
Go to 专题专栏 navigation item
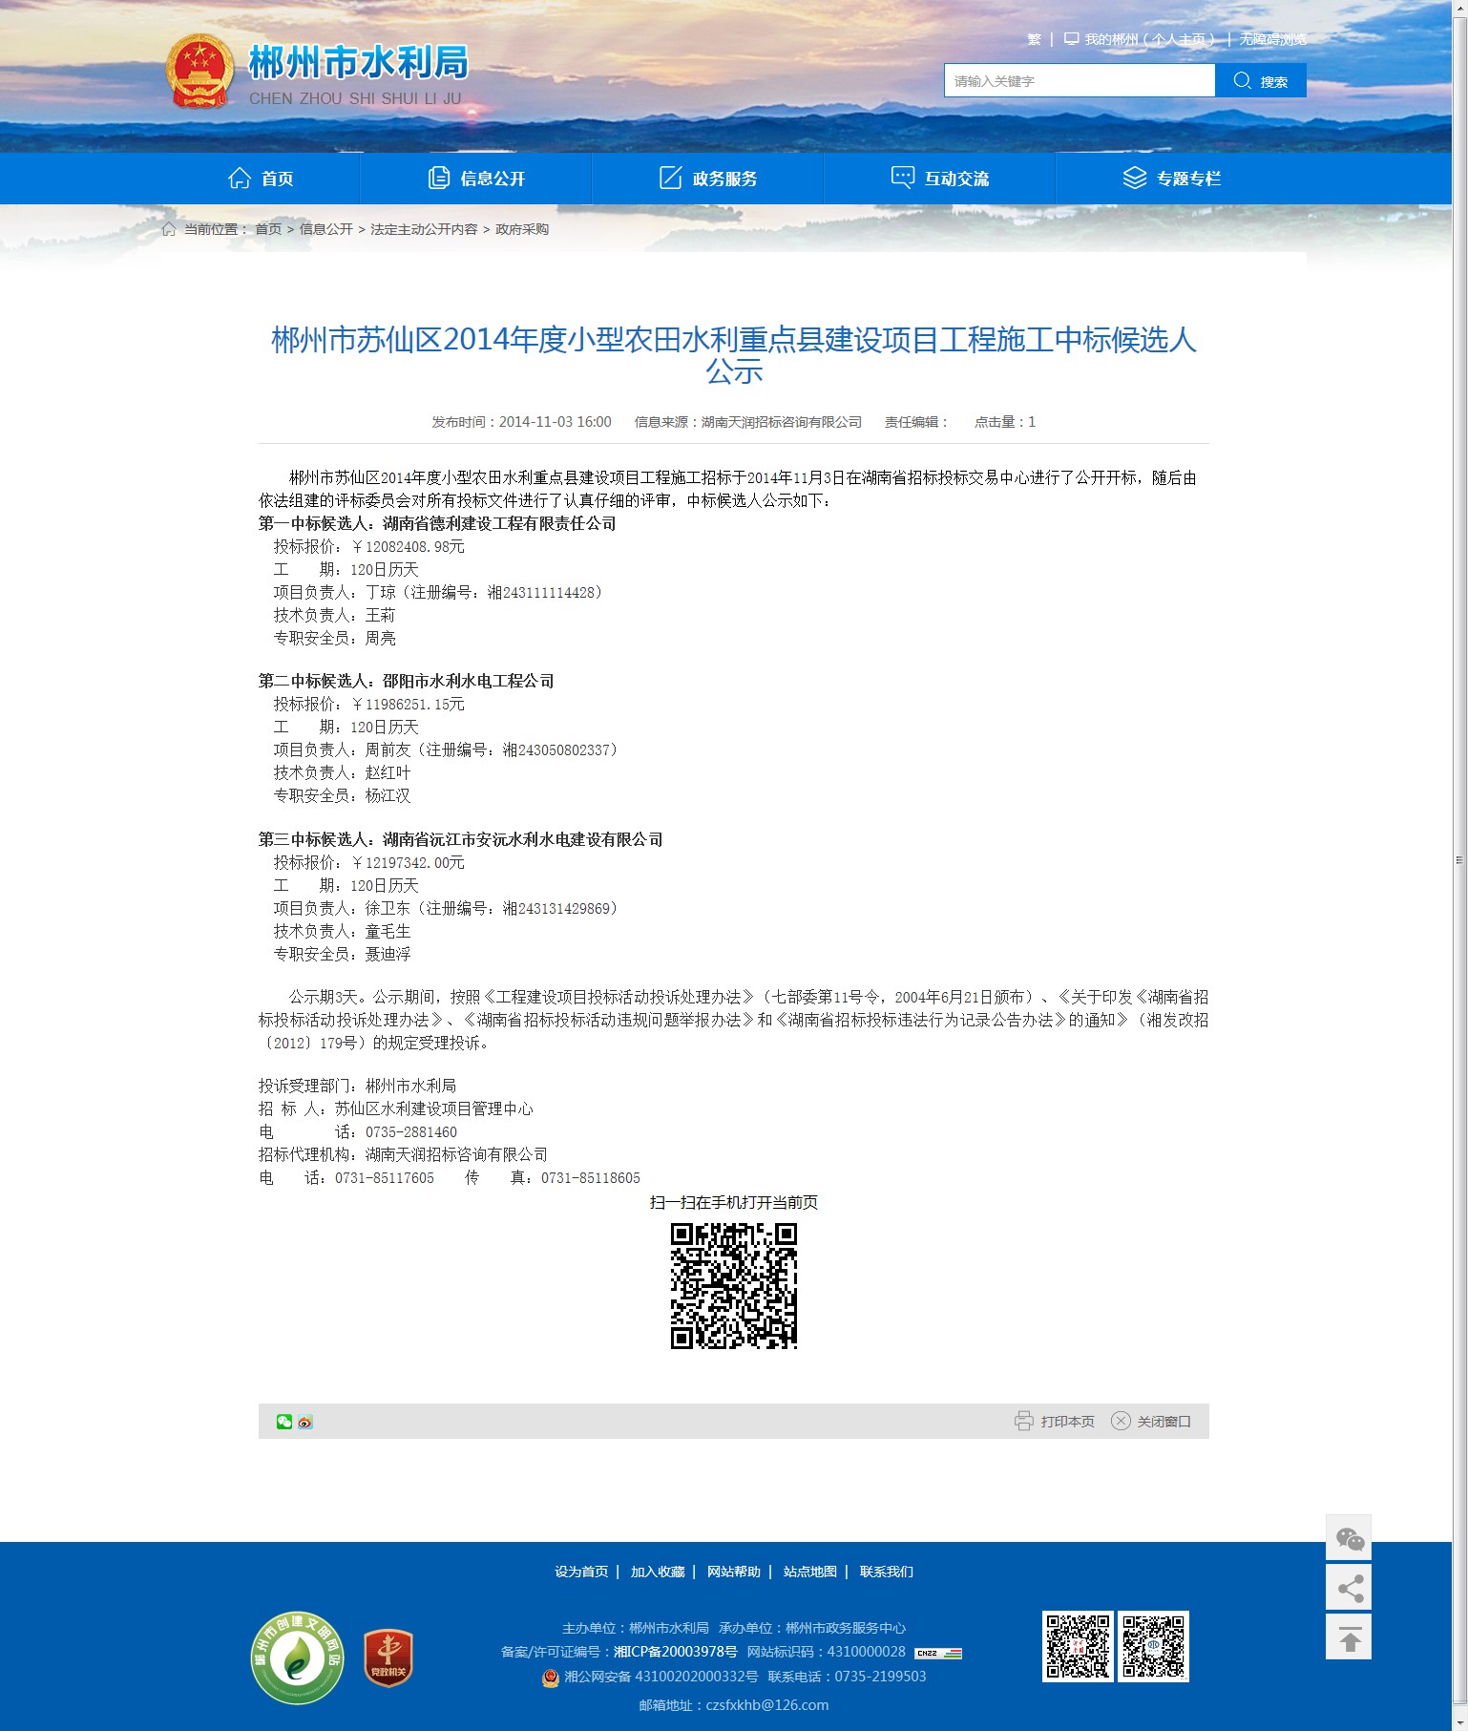(x=1172, y=179)
